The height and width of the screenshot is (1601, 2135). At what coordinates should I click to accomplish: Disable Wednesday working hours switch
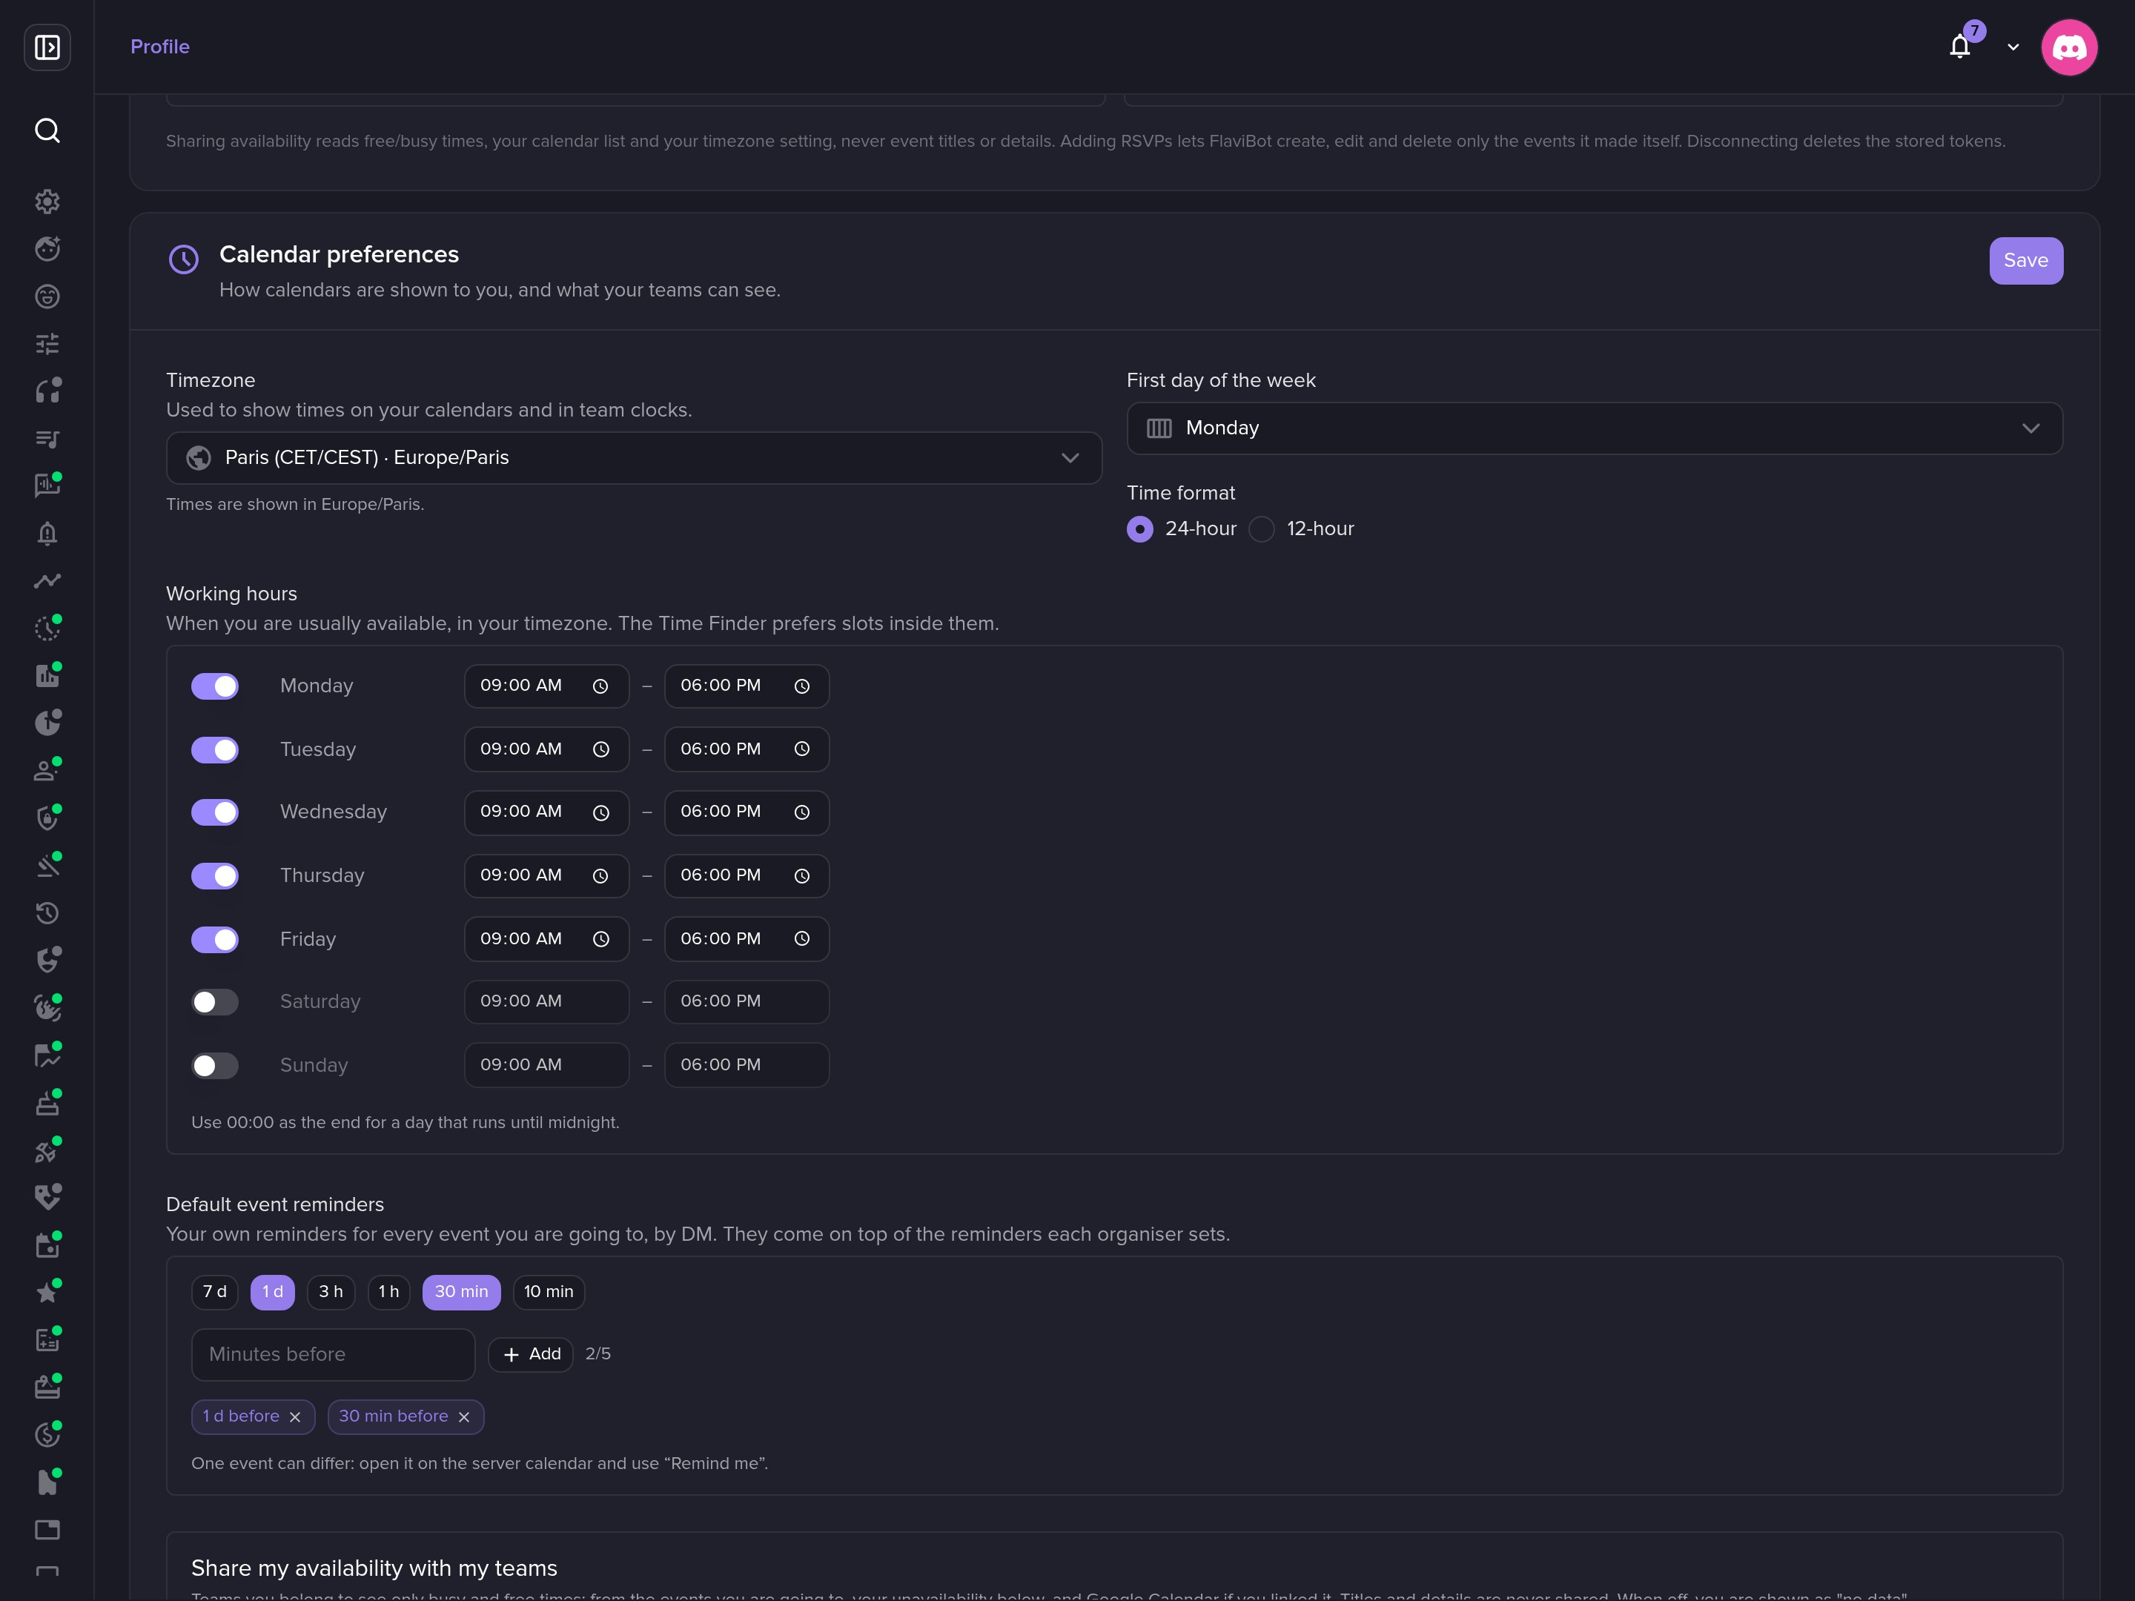coord(214,812)
